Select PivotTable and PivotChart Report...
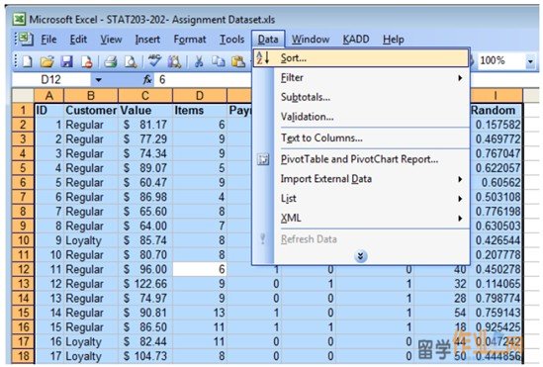Image resolution: width=543 pixels, height=367 pixels. click(361, 159)
